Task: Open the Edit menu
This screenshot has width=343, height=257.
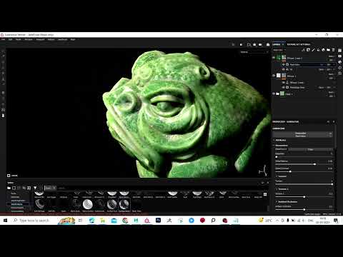Action: pos(11,39)
